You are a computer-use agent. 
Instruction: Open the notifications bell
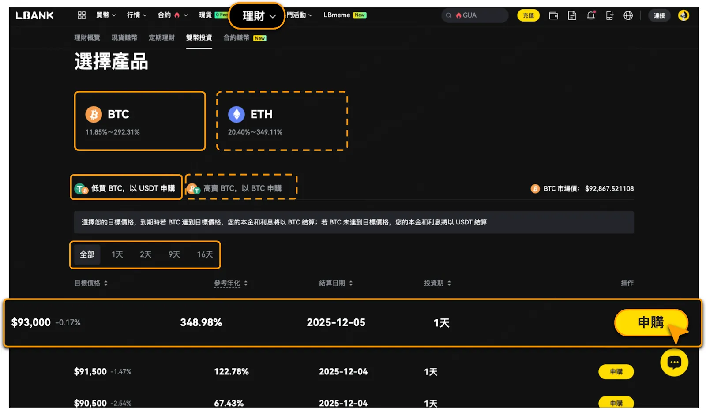click(591, 16)
